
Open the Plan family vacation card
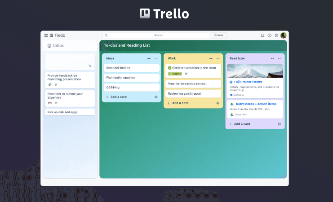click(132, 78)
